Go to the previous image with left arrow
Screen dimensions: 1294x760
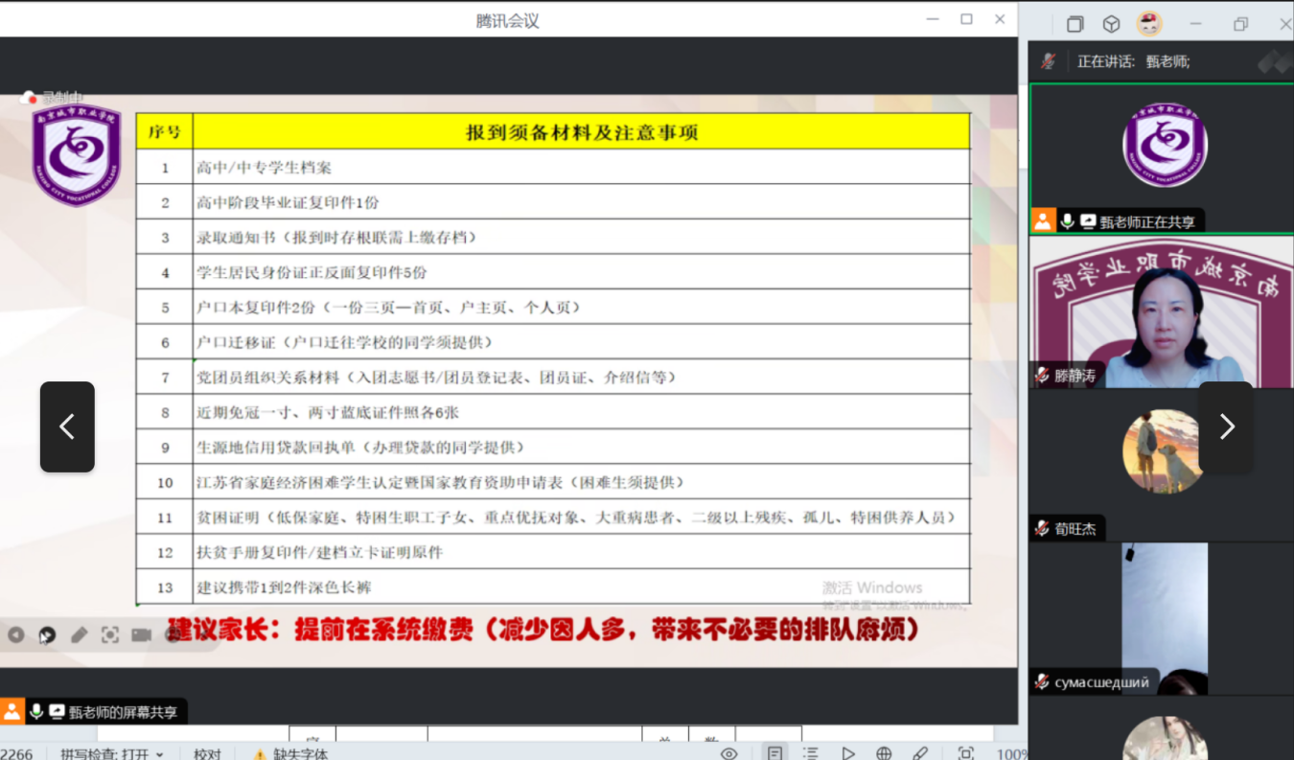coord(67,426)
